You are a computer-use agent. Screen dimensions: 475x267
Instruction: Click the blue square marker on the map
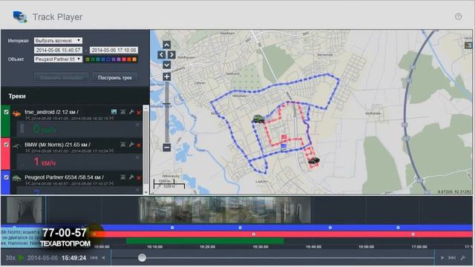(x=284, y=146)
